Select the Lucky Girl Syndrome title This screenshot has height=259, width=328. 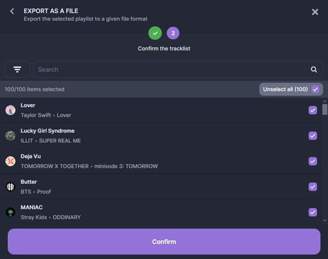point(48,131)
